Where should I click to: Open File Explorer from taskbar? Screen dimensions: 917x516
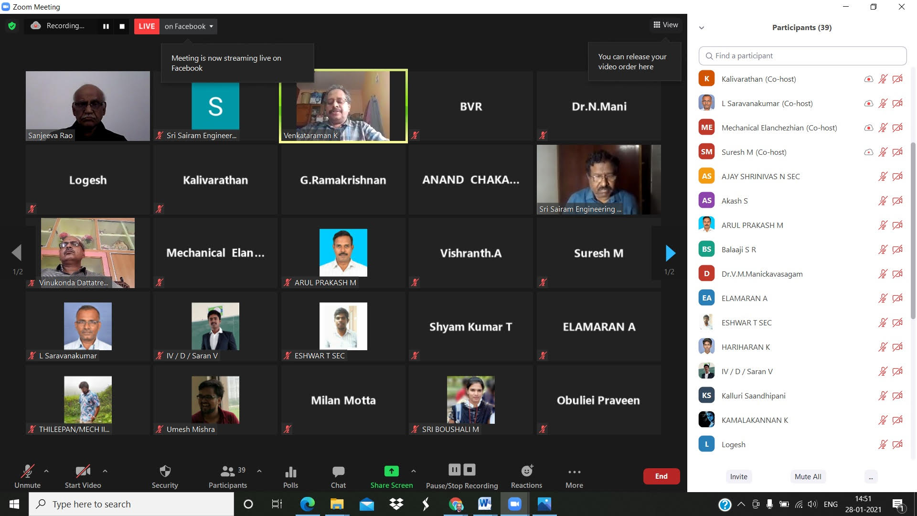click(x=337, y=504)
